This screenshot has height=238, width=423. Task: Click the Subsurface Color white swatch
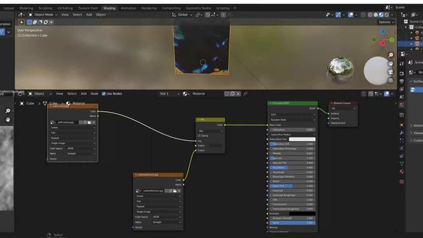coord(302,139)
